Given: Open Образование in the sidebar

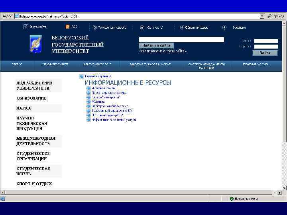Looking at the screenshot, I should 31,98.
